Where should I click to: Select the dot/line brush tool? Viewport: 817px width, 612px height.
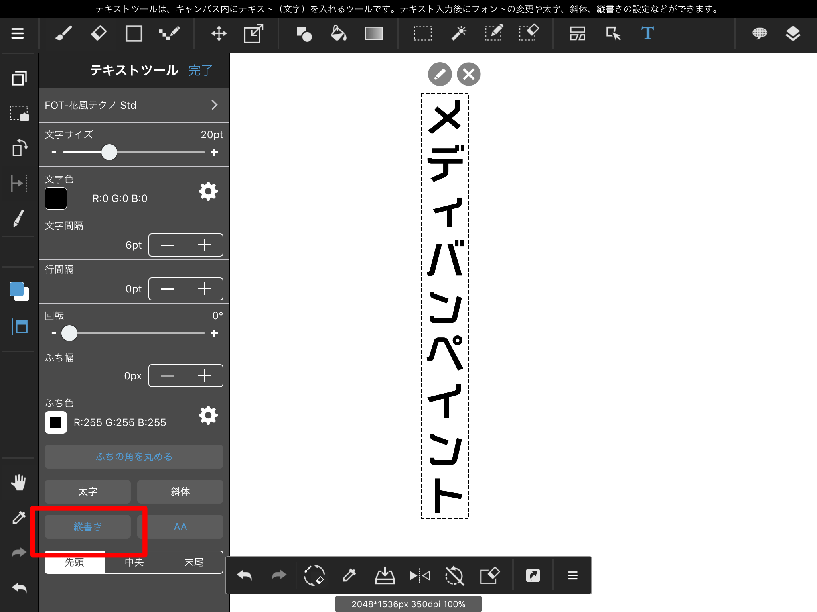[169, 33]
